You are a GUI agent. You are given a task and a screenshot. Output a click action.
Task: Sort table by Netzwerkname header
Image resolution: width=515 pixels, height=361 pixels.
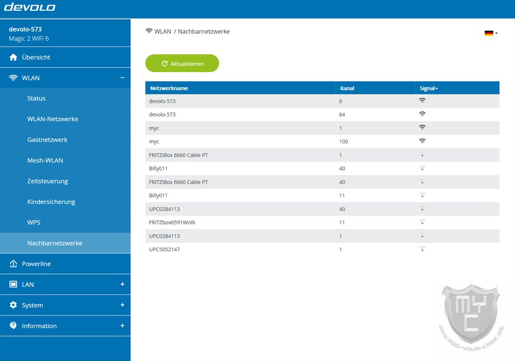click(169, 88)
